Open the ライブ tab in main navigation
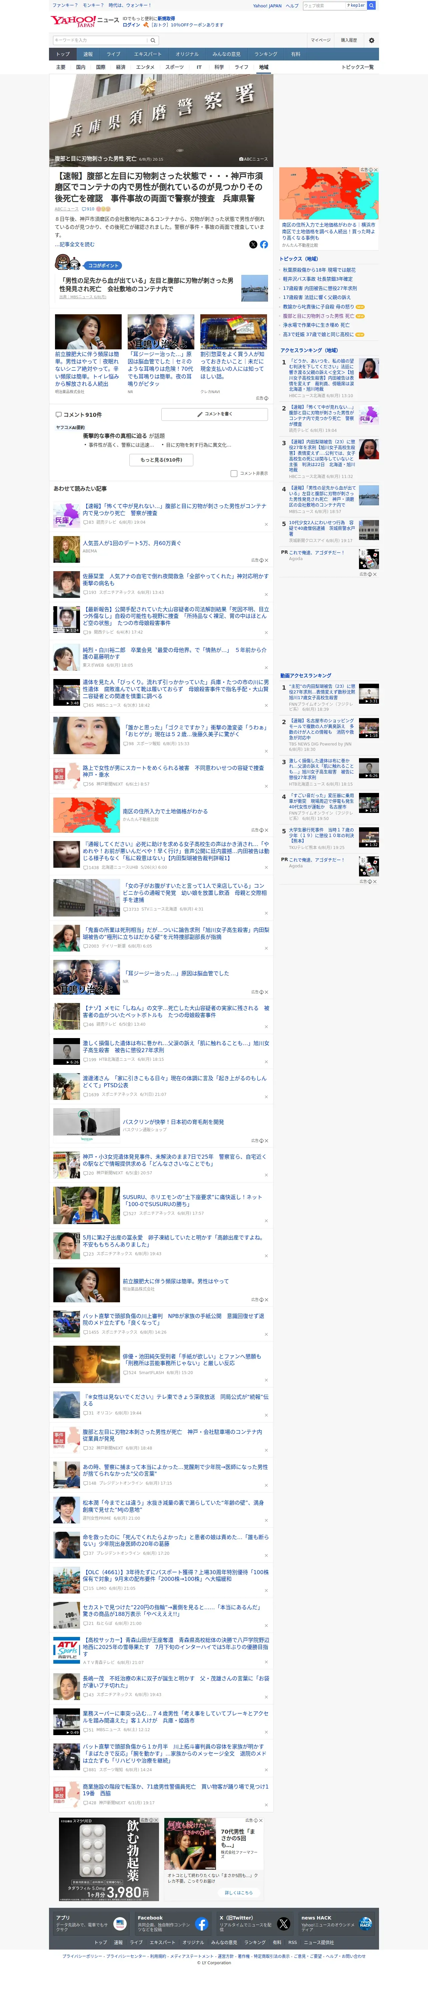This screenshot has height=2003, width=428. point(113,54)
